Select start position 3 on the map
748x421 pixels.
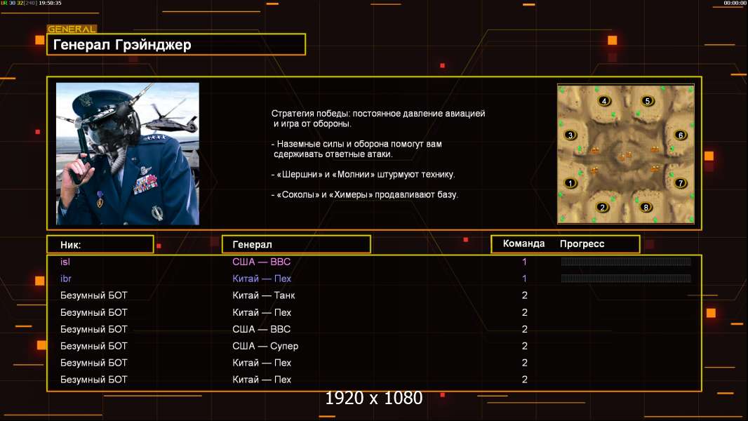pos(570,135)
